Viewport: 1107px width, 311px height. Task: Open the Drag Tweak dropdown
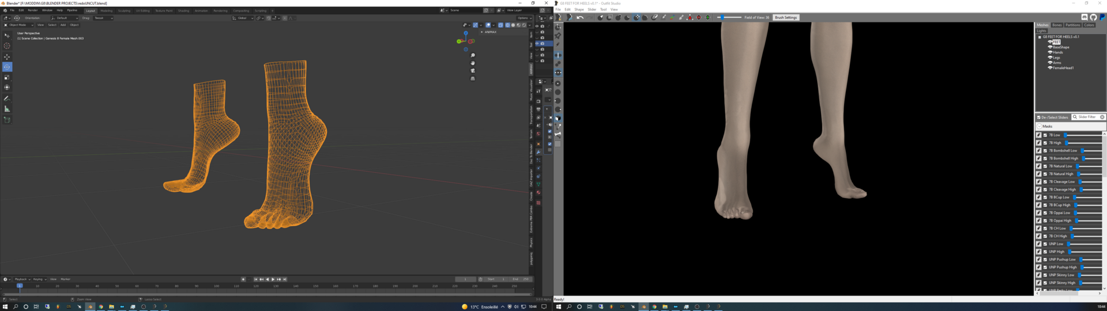[x=103, y=18]
